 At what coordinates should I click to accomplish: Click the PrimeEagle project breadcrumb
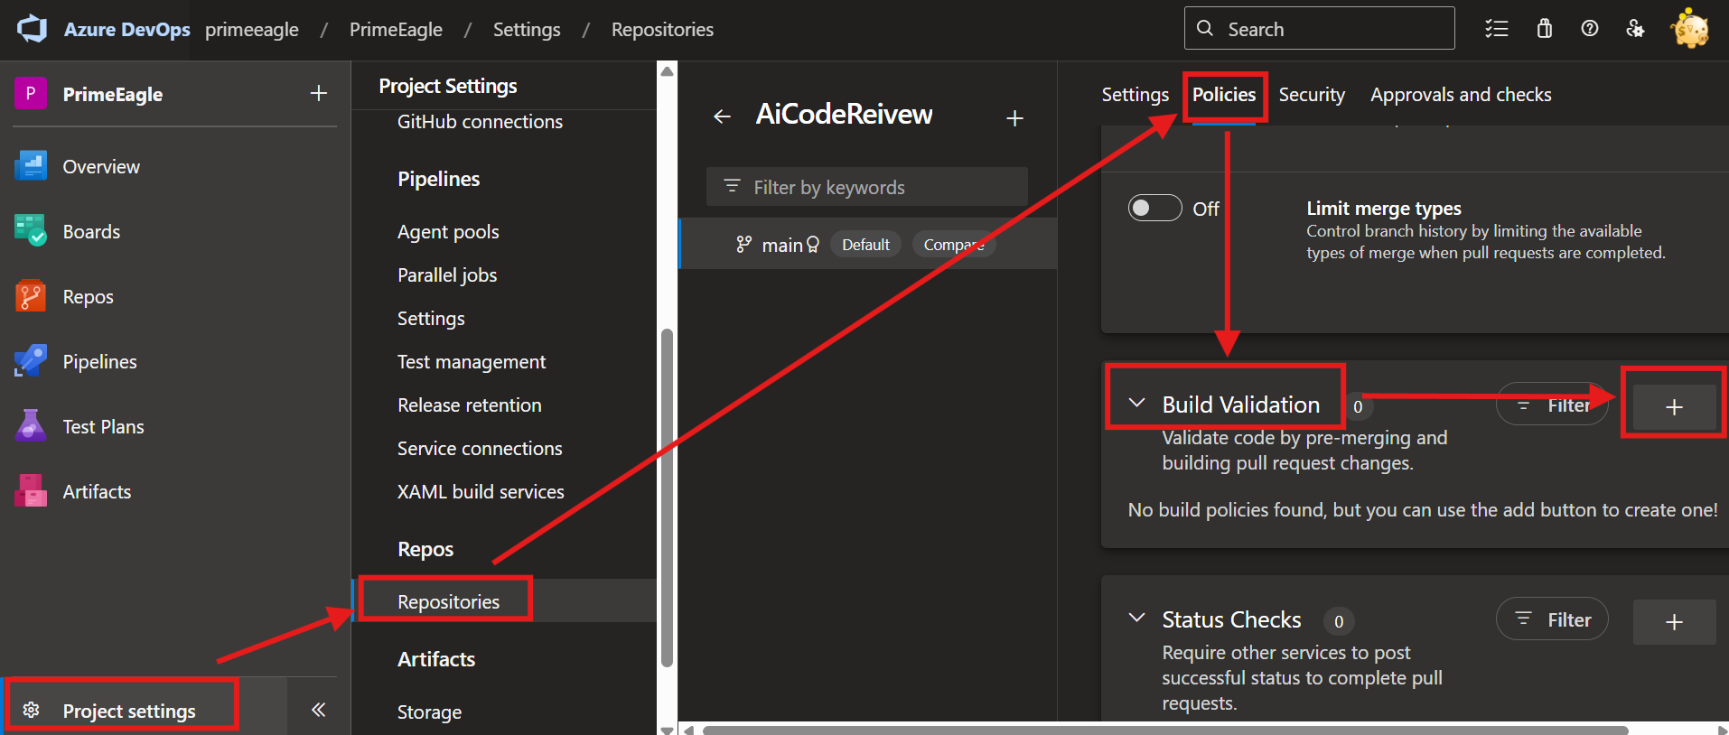click(x=396, y=30)
